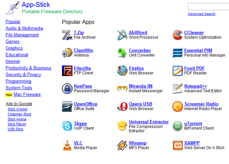Browse the Internet category

point(13,61)
